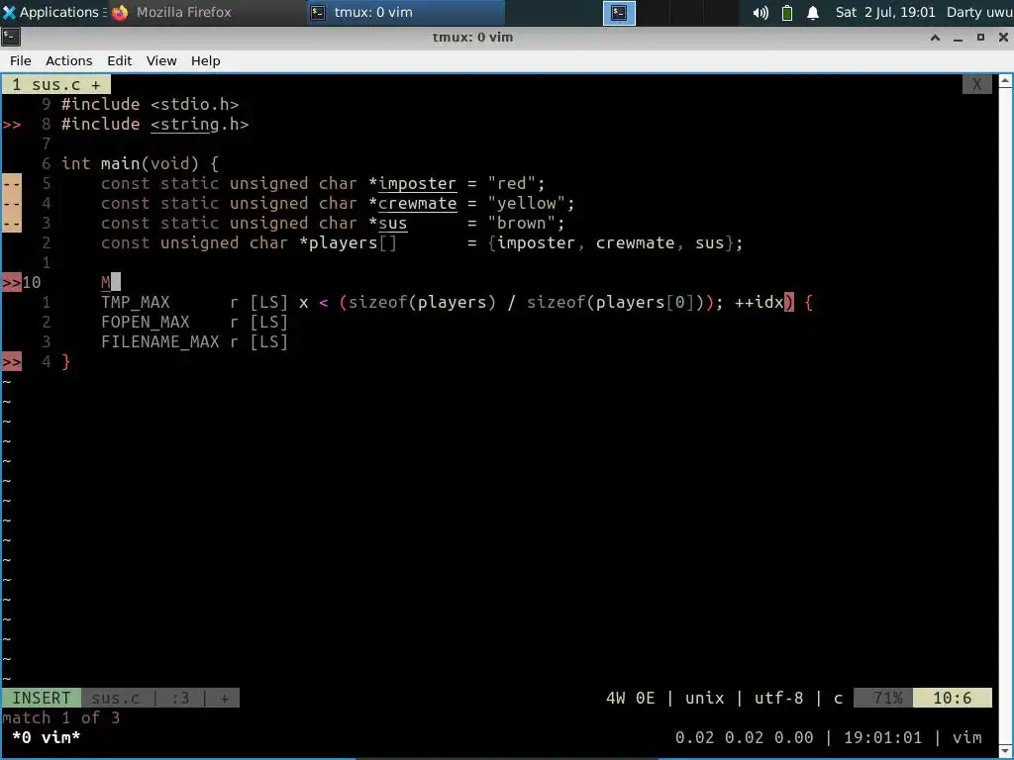Click the -- sign beside sus line

[x=12, y=223]
